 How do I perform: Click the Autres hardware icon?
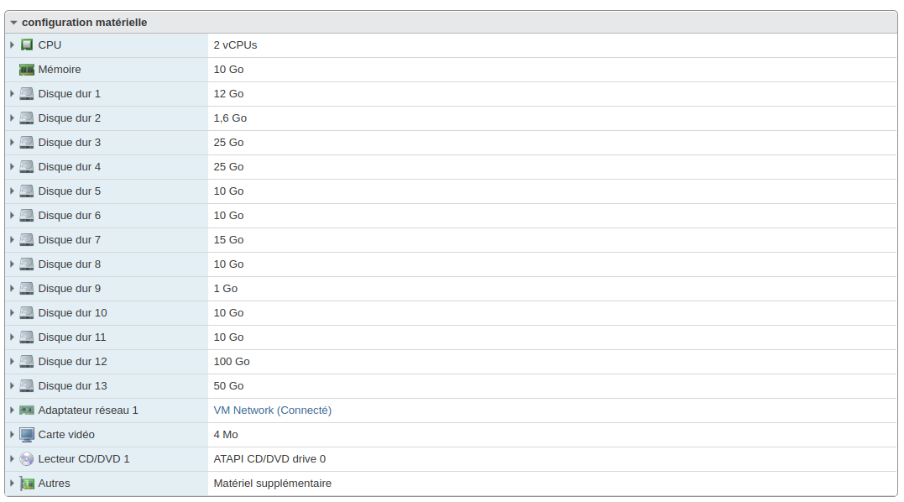[27, 484]
